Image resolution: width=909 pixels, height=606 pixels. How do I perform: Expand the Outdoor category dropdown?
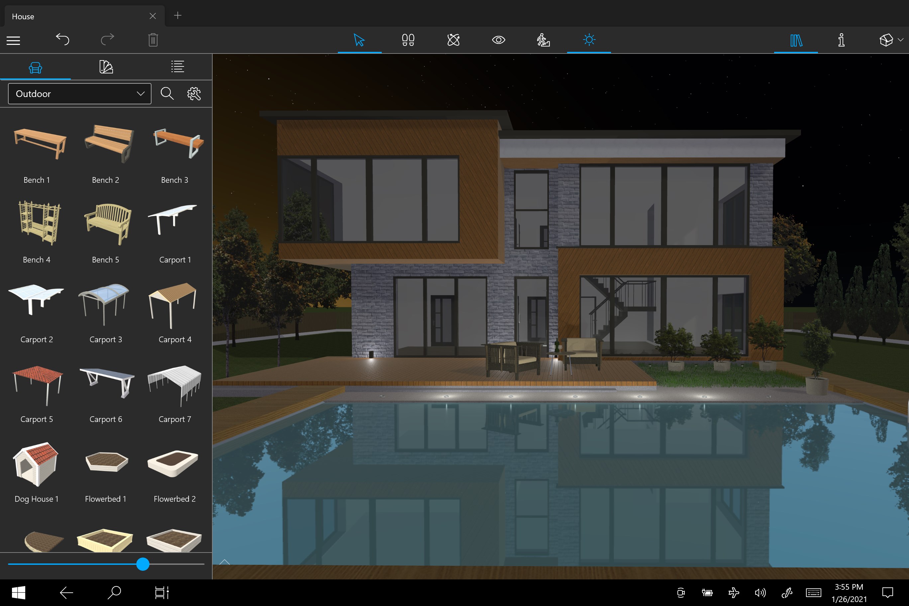click(x=80, y=94)
